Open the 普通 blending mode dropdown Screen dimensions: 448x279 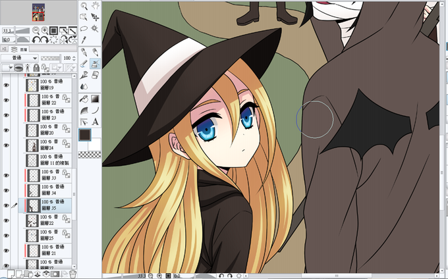(x=20, y=58)
